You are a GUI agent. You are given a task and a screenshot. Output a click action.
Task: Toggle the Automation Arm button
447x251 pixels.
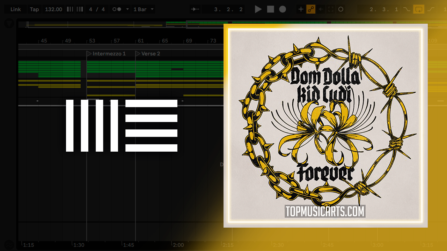pyautogui.click(x=311, y=9)
